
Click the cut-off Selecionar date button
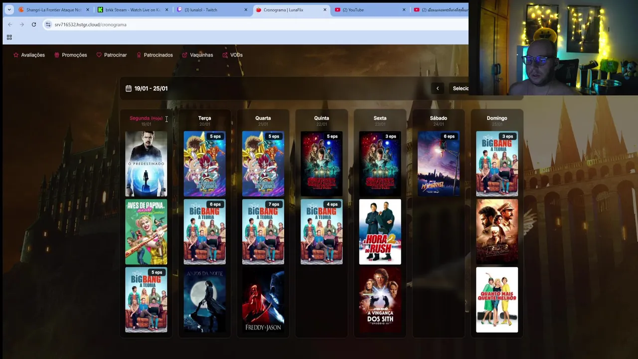pyautogui.click(x=460, y=88)
